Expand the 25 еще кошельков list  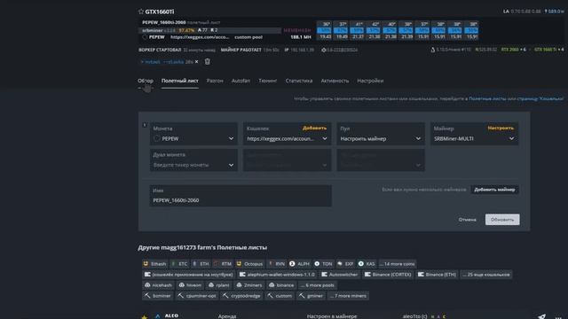click(486, 275)
